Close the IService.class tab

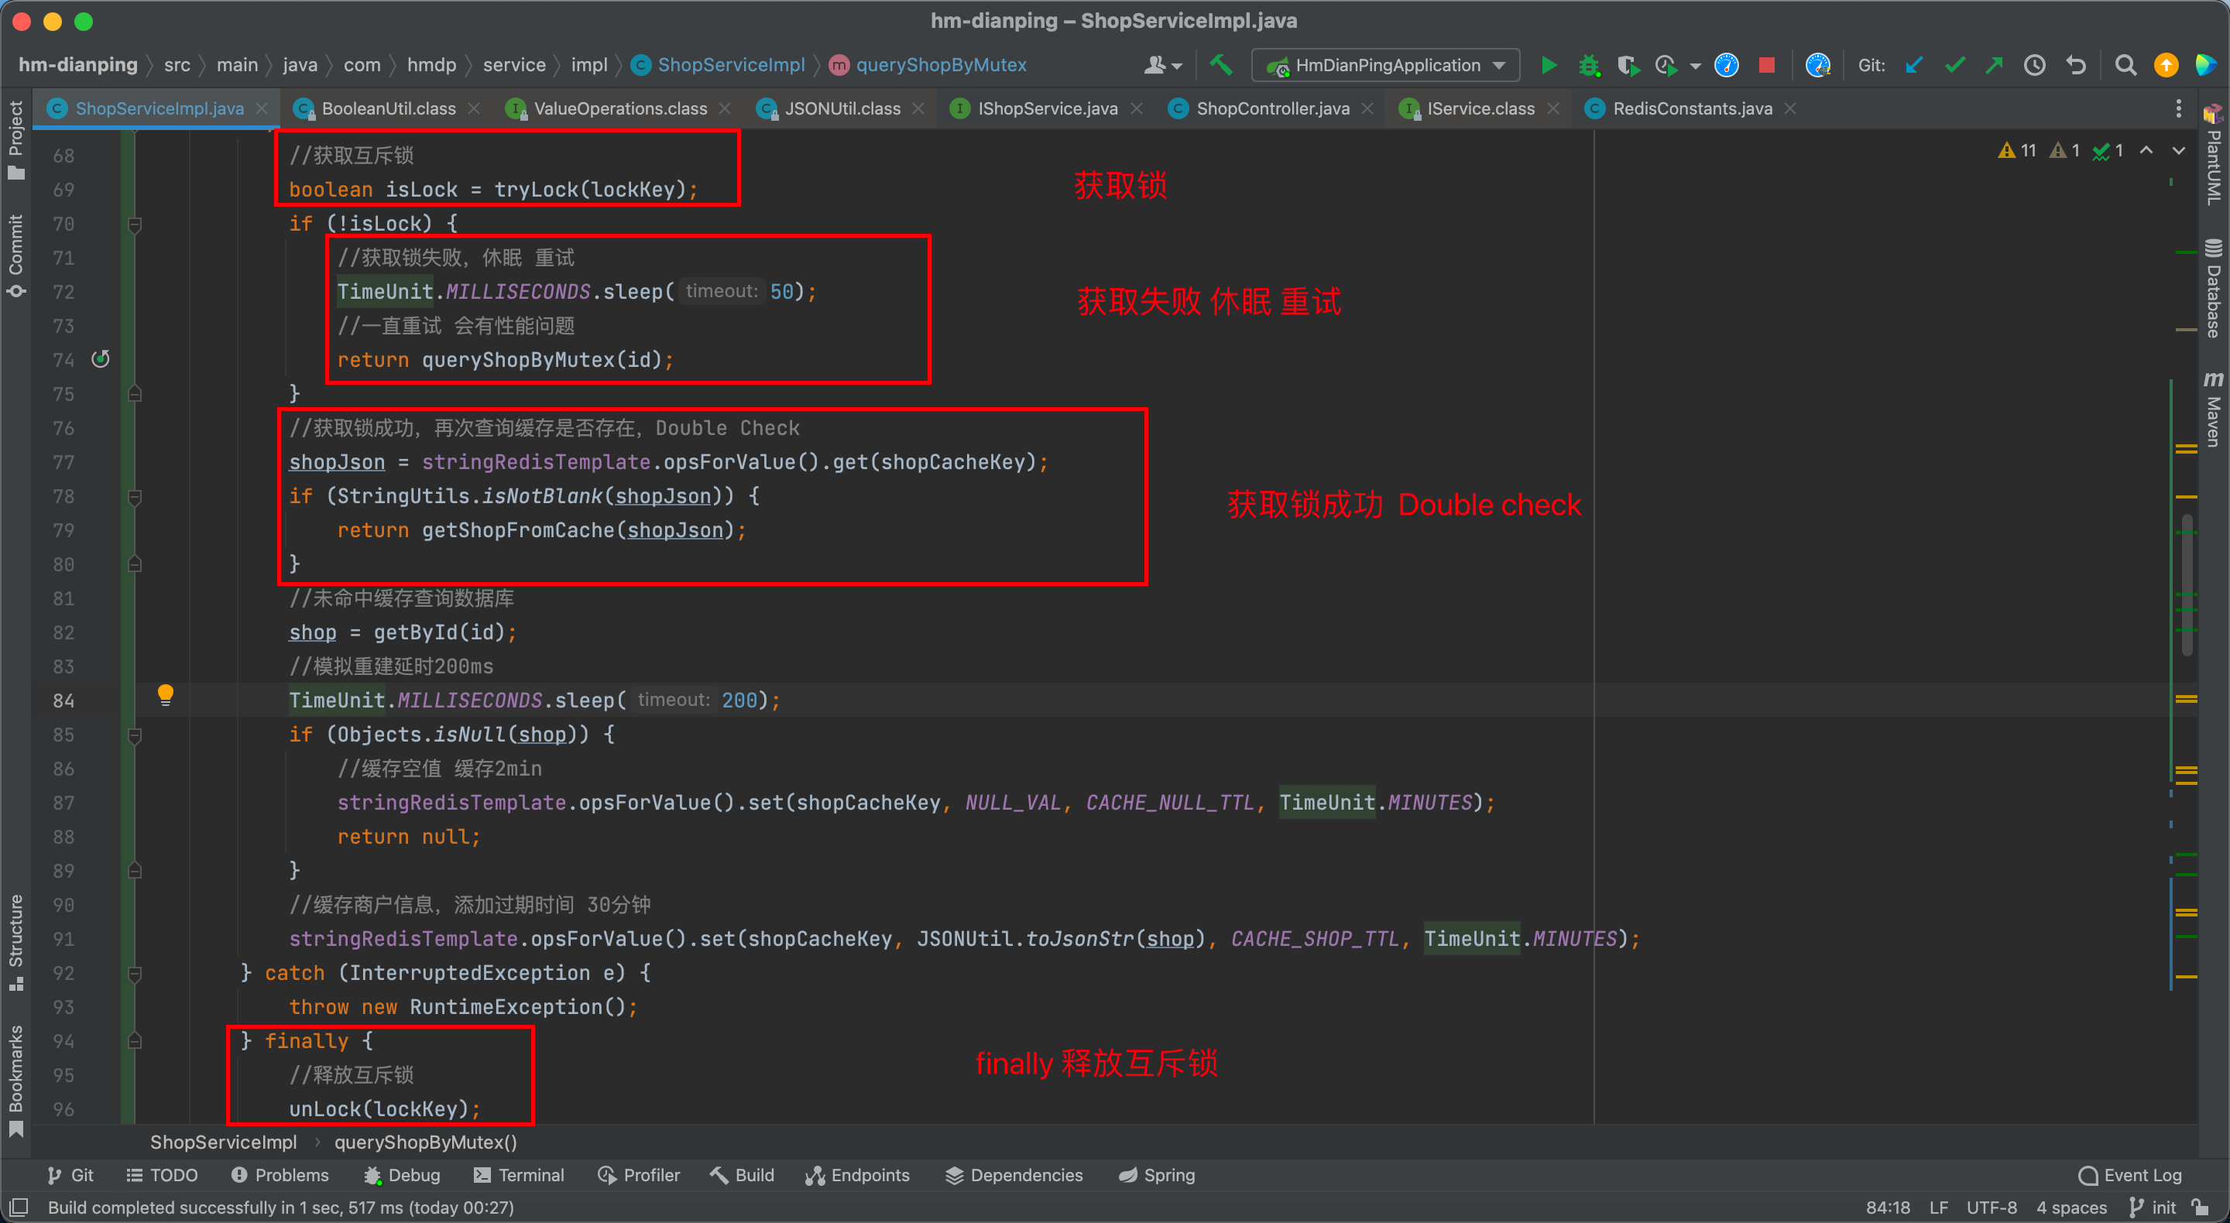[x=1553, y=108]
